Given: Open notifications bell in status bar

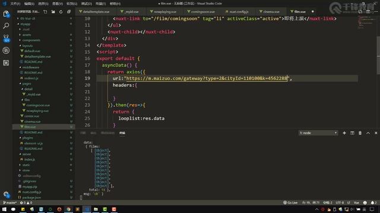Looking at the screenshot, I should (x=373, y=202).
